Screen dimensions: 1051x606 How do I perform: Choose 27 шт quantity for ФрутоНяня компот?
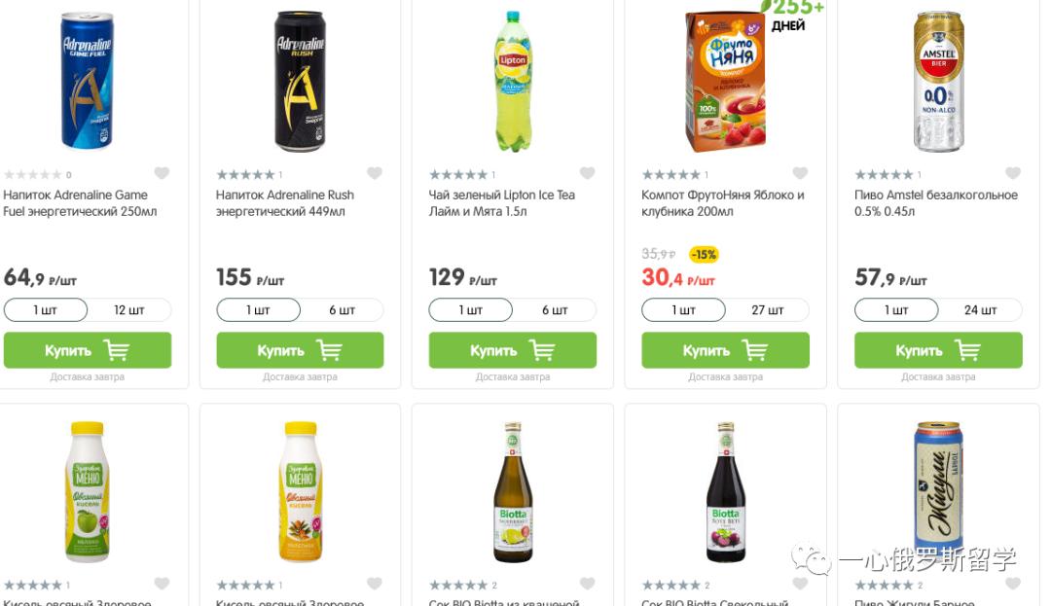767,310
